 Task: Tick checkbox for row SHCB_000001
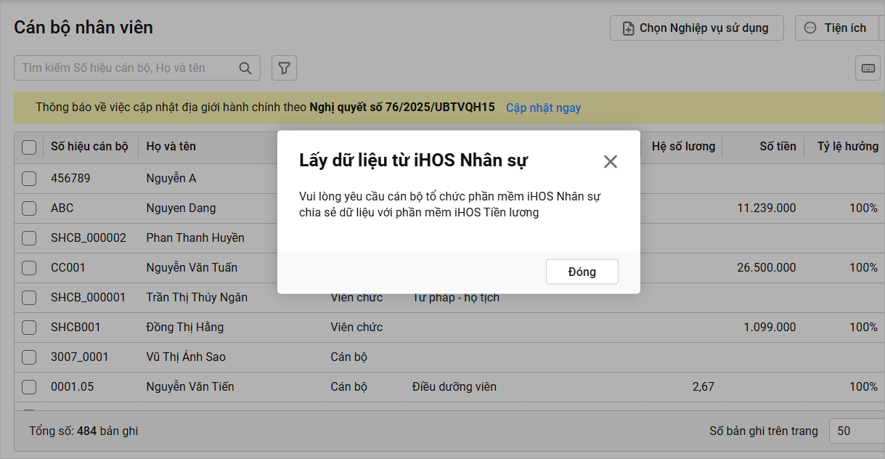(x=29, y=298)
